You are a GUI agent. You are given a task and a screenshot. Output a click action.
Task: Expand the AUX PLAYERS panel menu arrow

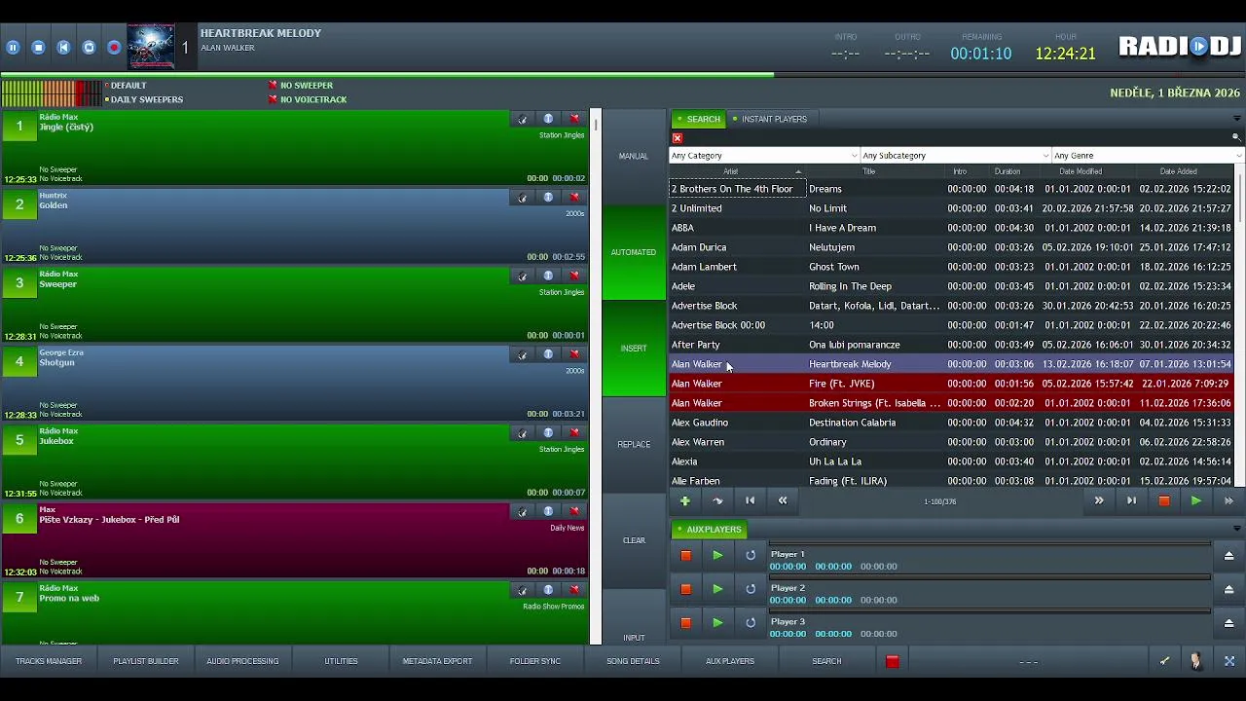click(x=1236, y=529)
